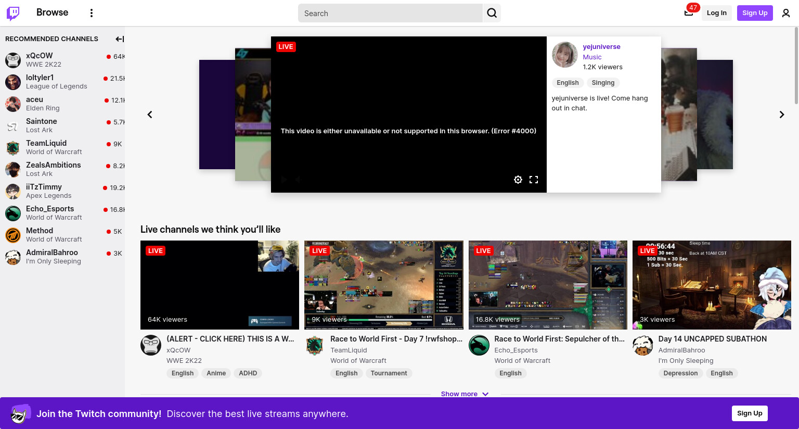The height and width of the screenshot is (429, 799).
Task: Click the top Sign Up button
Action: point(755,13)
